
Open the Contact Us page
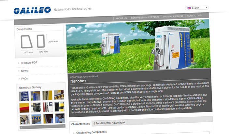[x=194, y=16]
